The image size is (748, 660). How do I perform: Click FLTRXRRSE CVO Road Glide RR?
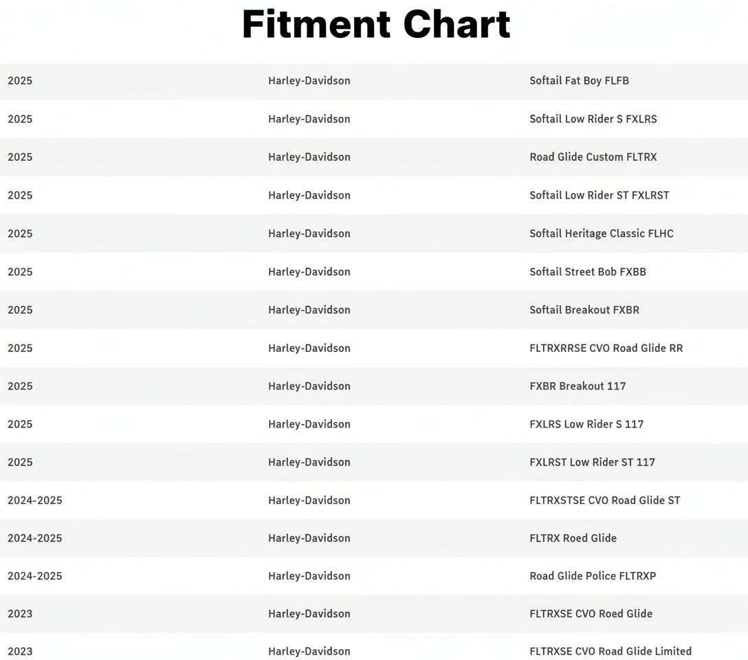606,348
